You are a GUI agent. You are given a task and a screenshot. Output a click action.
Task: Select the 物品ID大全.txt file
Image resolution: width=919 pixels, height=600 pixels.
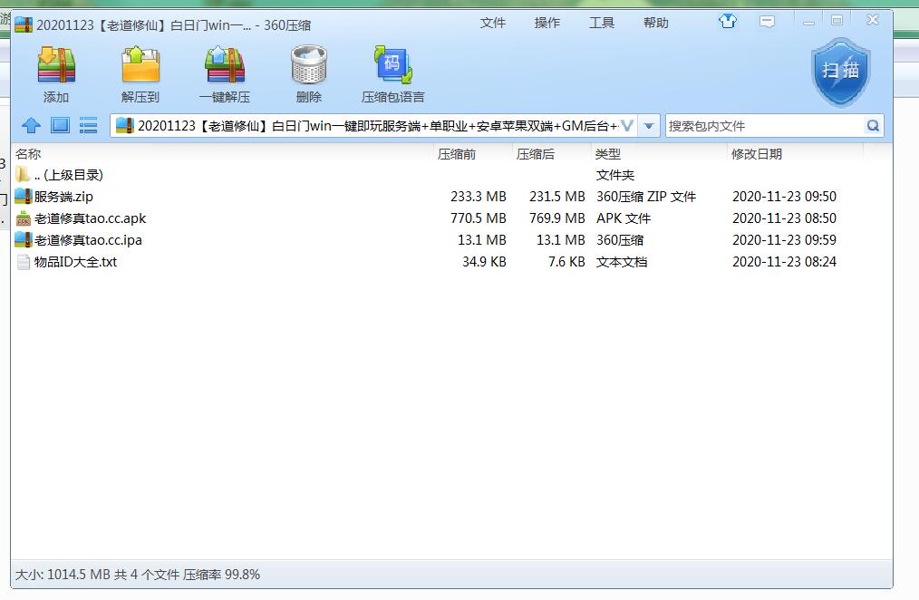pos(75,262)
